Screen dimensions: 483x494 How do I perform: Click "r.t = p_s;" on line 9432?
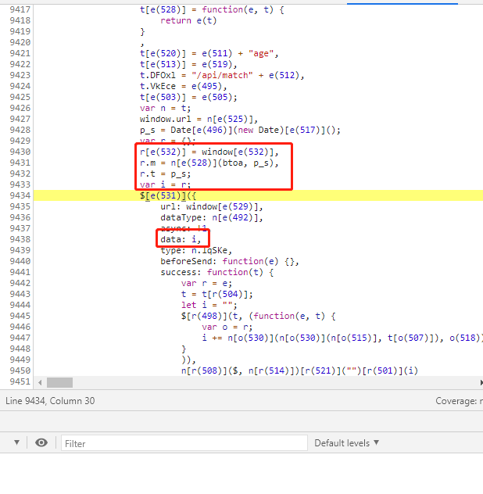[165, 174]
